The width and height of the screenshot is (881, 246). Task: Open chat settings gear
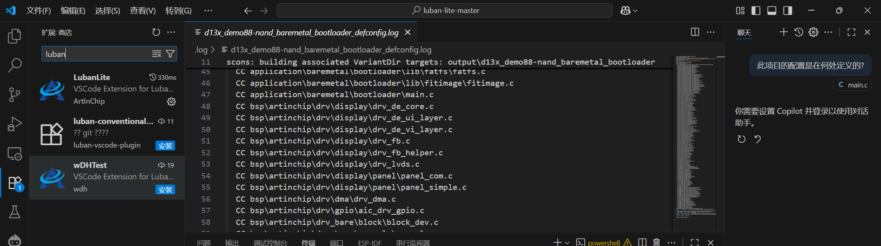click(813, 32)
